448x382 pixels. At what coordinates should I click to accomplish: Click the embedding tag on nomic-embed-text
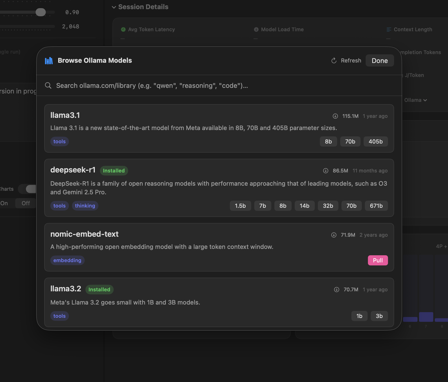(67, 260)
